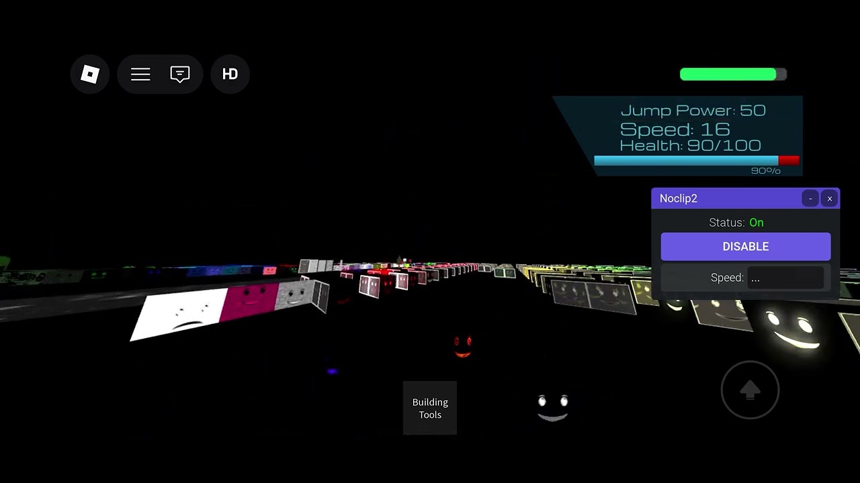
Task: Click the green status 'On' text
Action: (757, 223)
